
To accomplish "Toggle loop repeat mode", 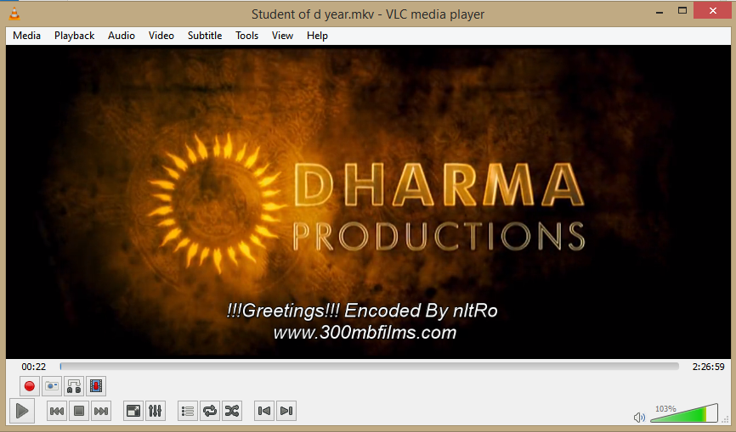I will click(x=210, y=411).
